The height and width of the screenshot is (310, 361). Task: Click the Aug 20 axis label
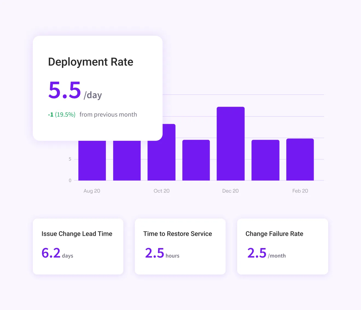tap(92, 191)
